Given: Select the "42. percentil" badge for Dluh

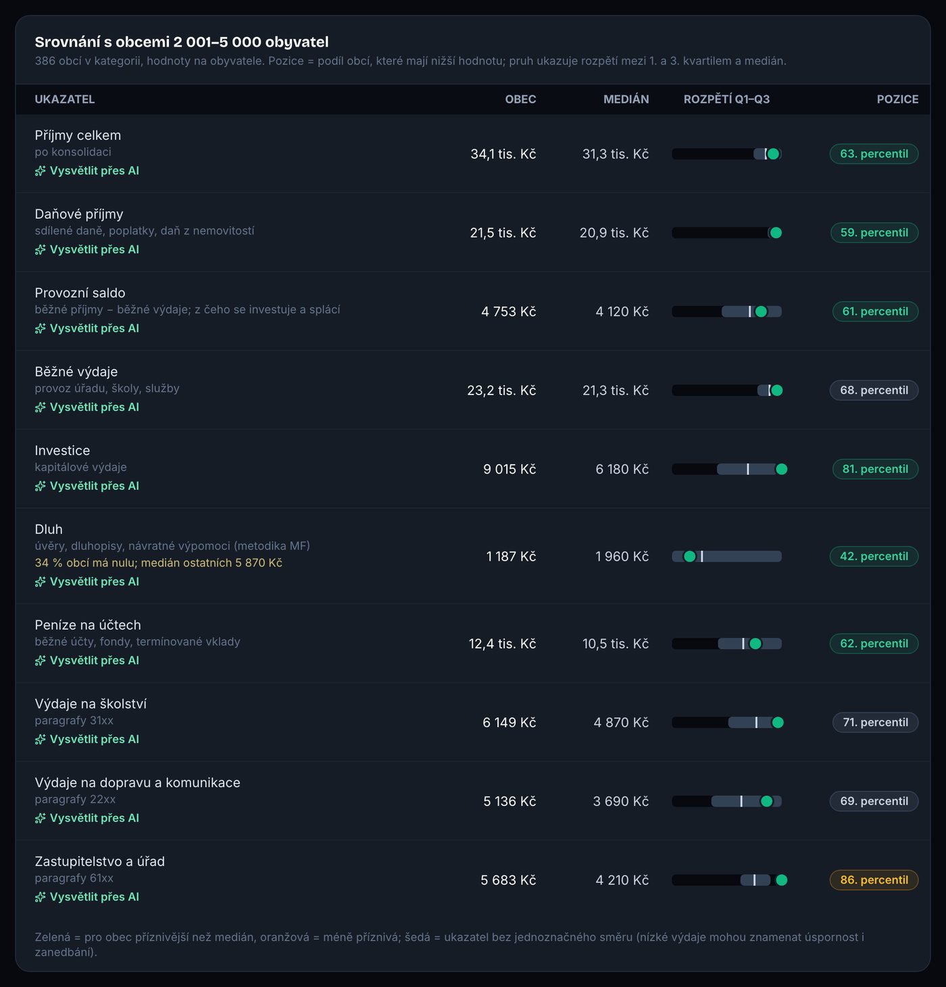Looking at the screenshot, I should [x=874, y=557].
